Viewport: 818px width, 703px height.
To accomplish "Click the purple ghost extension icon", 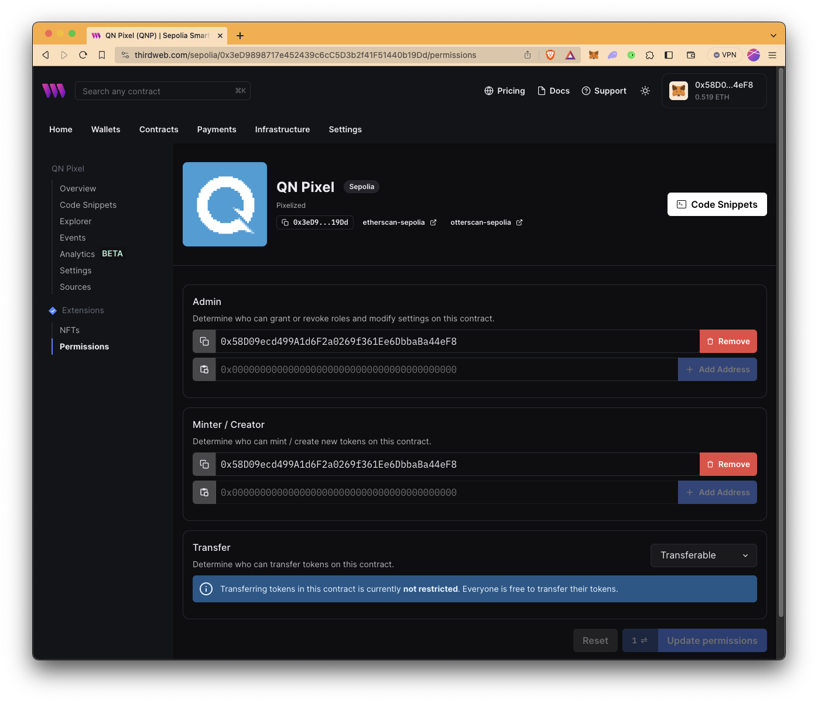I will pyautogui.click(x=612, y=55).
